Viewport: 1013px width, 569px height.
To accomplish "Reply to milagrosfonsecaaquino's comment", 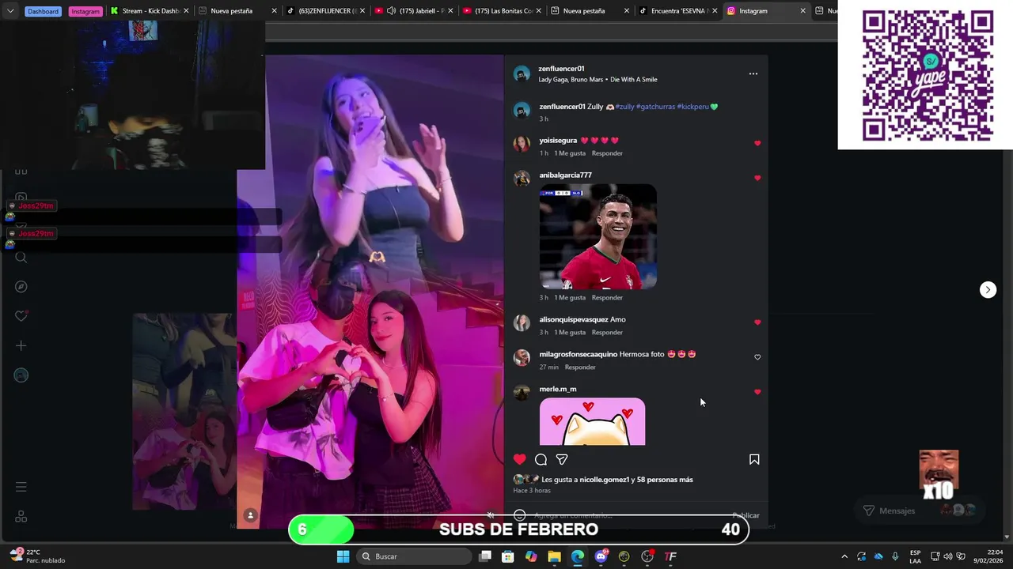I will click(x=580, y=367).
